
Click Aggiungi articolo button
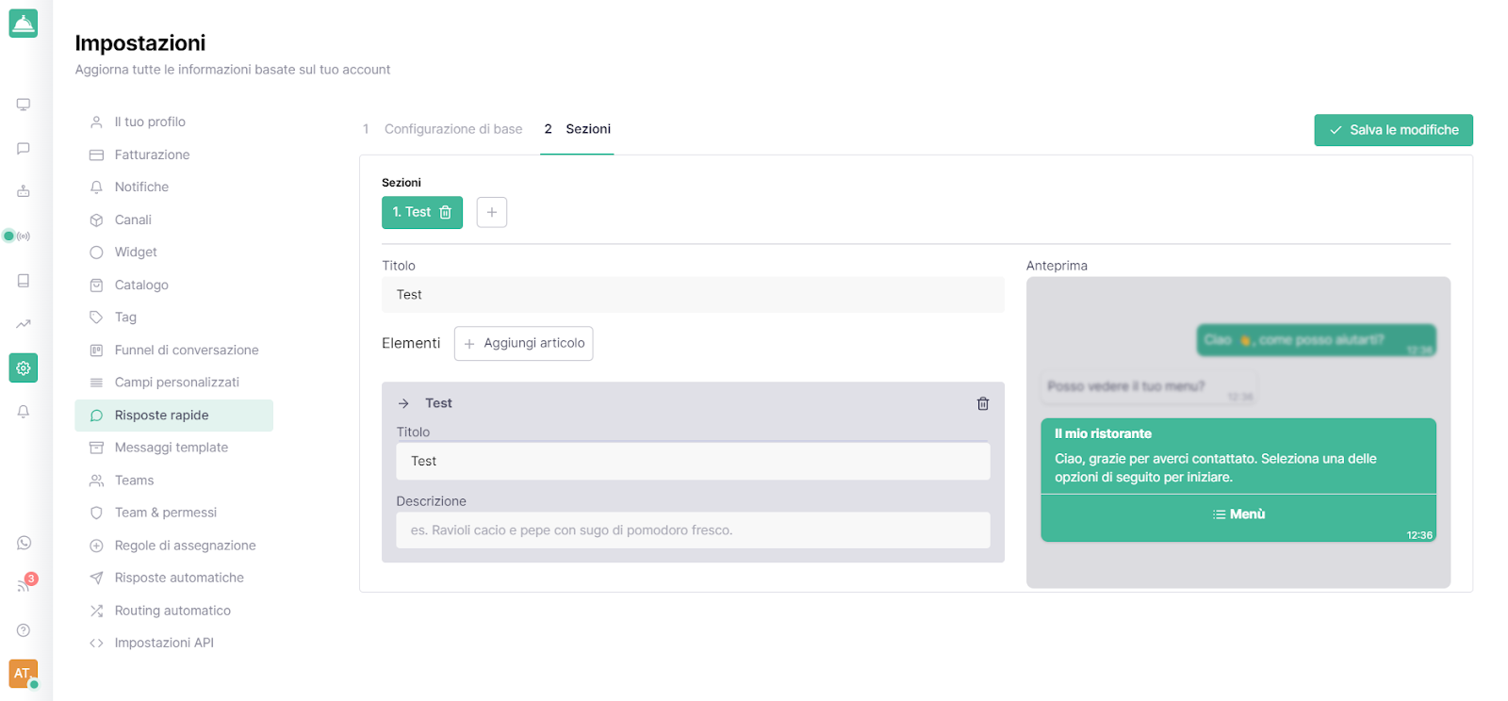[x=523, y=344]
